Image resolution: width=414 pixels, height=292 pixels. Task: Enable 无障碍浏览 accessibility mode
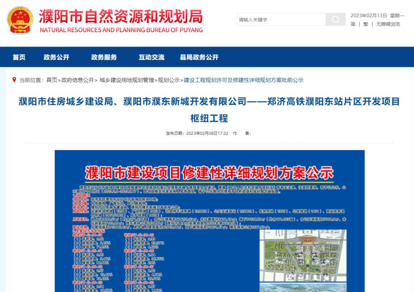(388, 24)
